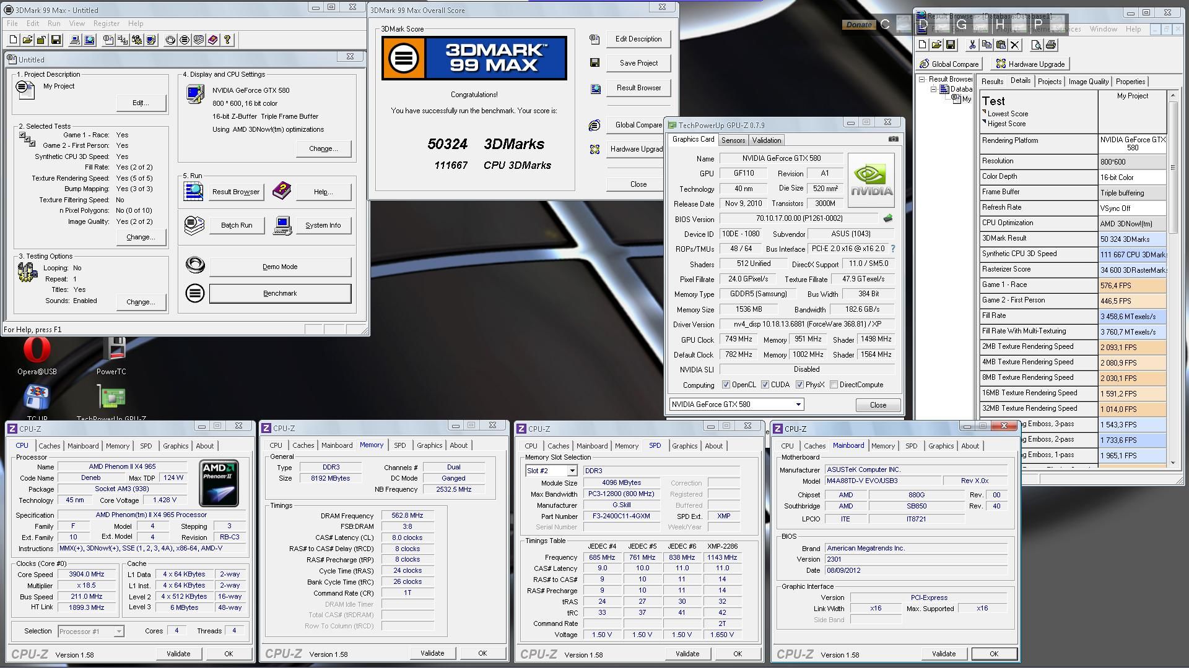Click Batch Run stack icon in 3DMark toolbar

[199, 40]
